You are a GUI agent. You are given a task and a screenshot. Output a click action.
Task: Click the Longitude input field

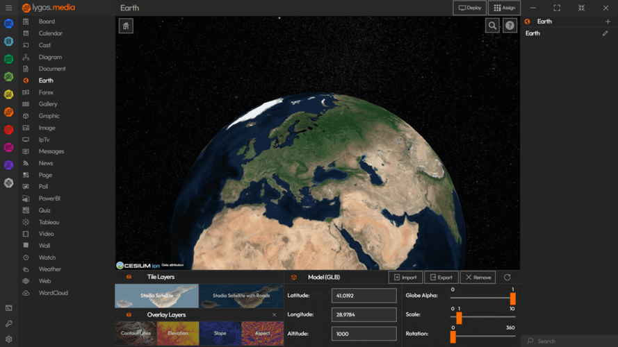(364, 315)
